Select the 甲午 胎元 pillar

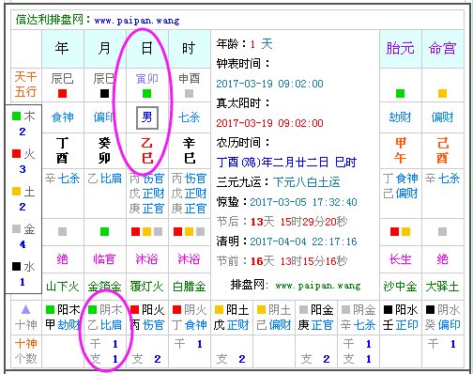(x=400, y=150)
